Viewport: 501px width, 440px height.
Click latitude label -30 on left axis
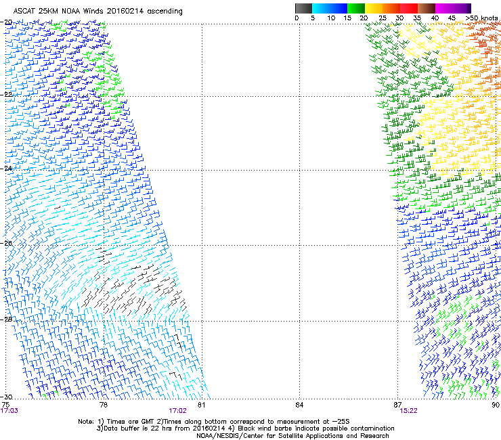click(x=6, y=397)
